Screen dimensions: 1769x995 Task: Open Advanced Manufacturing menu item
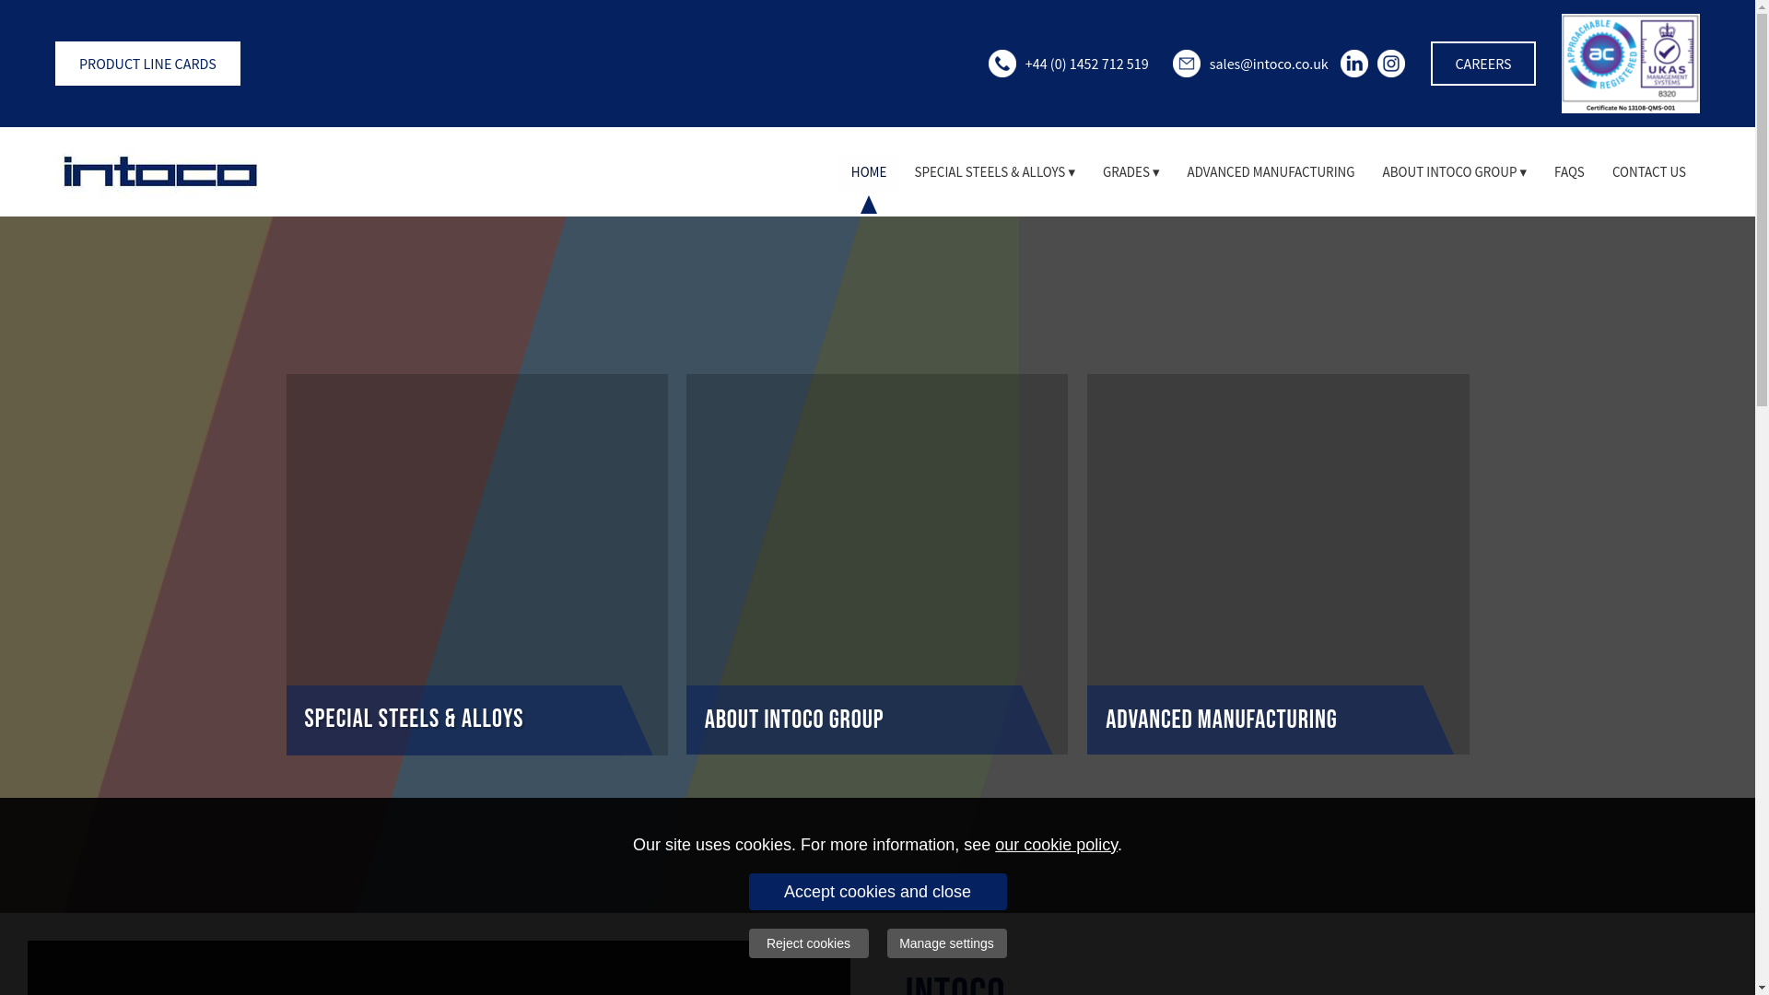click(x=1271, y=171)
